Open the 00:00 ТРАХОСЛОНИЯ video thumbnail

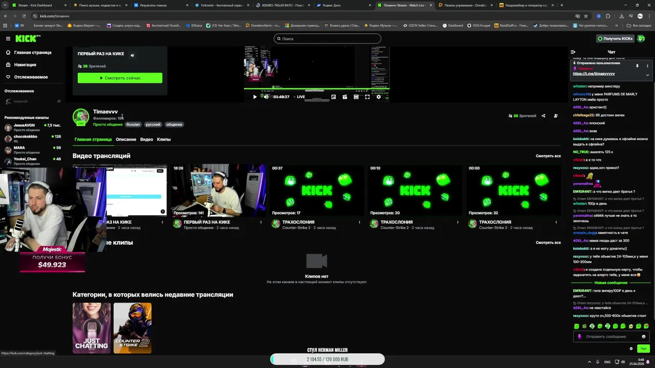point(513,190)
